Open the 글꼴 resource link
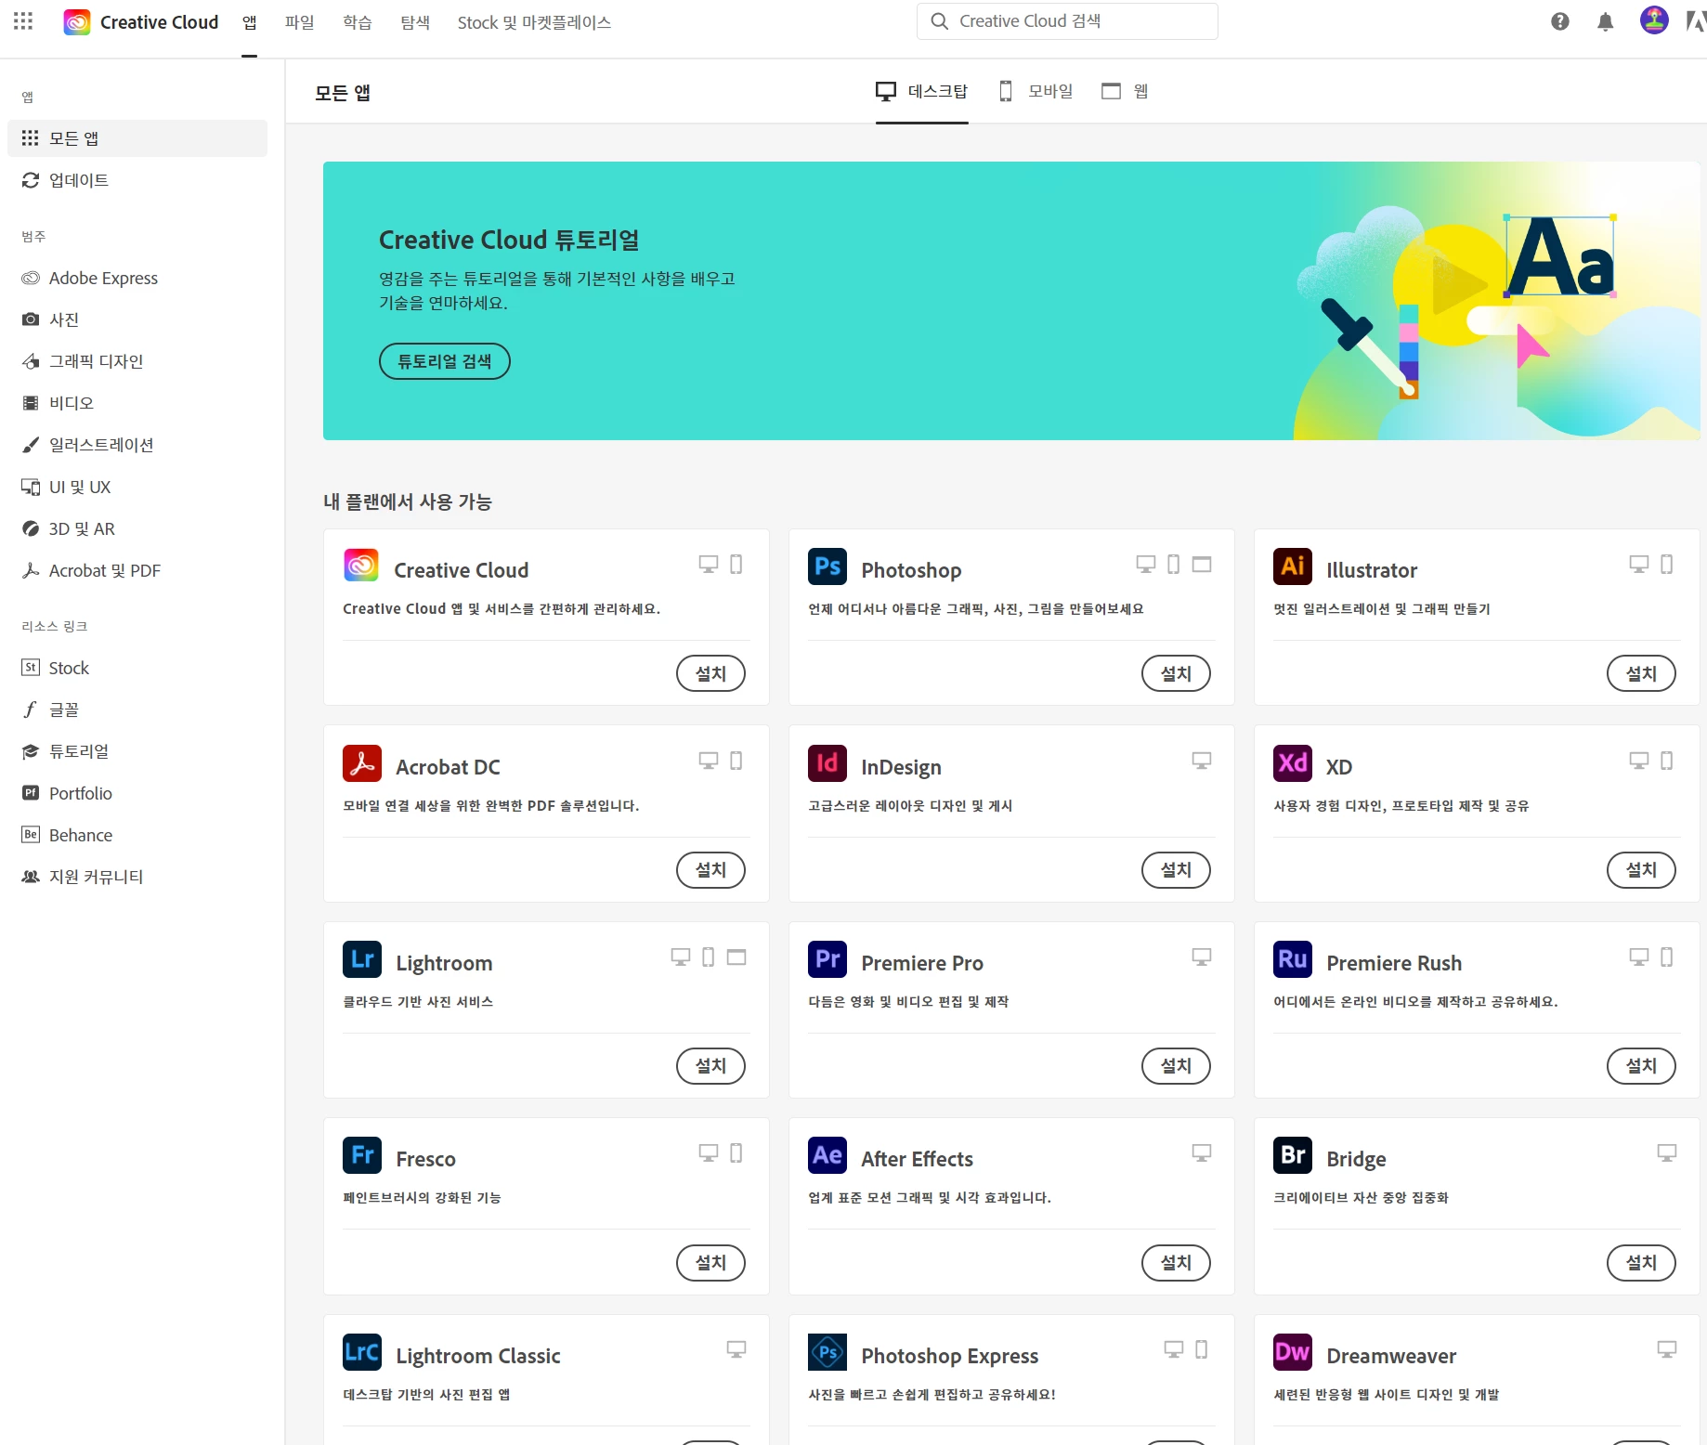Image resolution: width=1707 pixels, height=1445 pixels. [137, 709]
